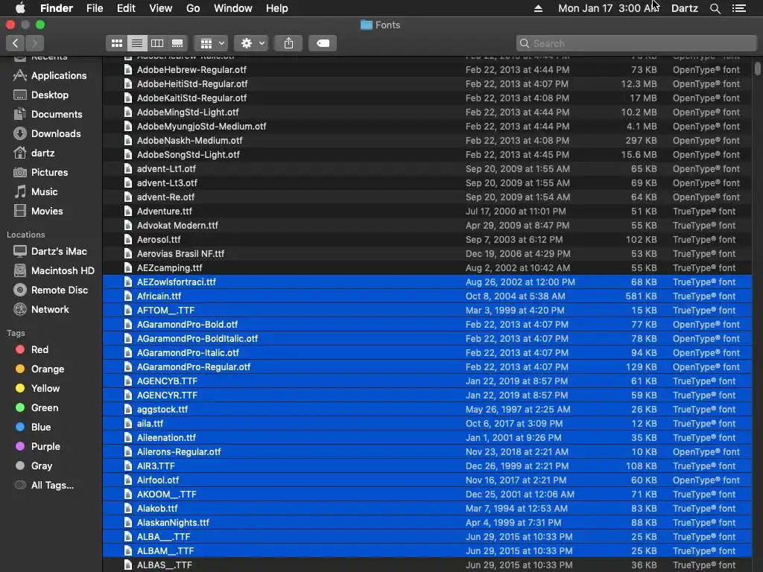Open the Apple menu
The width and height of the screenshot is (763, 572).
tap(20, 8)
